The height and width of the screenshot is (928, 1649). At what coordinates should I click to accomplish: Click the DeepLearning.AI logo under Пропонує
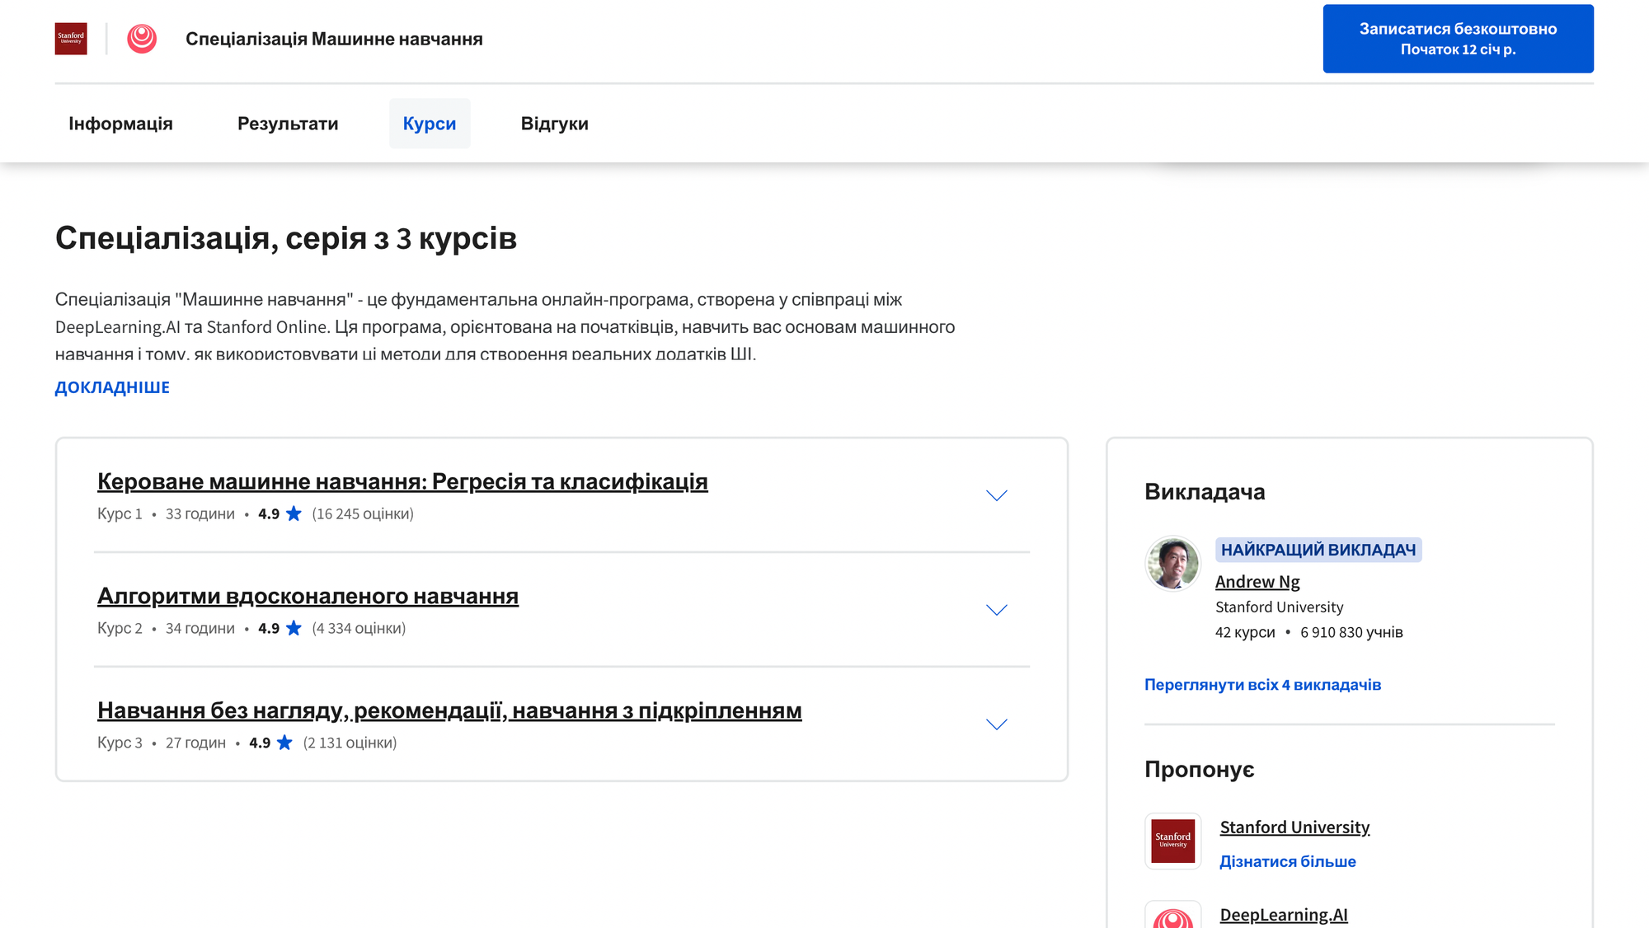pos(1172,916)
